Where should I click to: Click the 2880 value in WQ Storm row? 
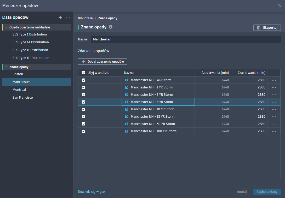pyautogui.click(x=261, y=80)
